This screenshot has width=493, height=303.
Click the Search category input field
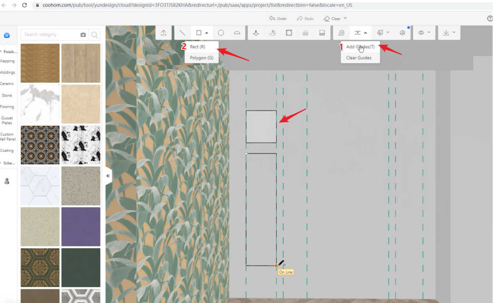tap(49, 35)
